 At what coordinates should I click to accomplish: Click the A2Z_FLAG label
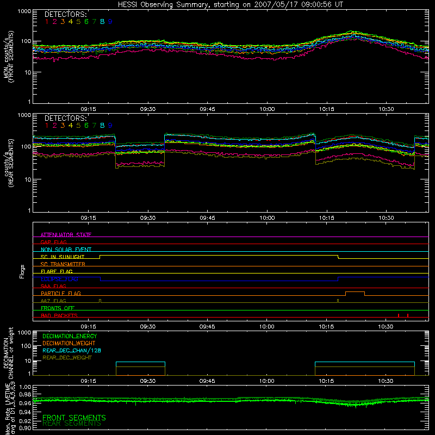(53, 301)
